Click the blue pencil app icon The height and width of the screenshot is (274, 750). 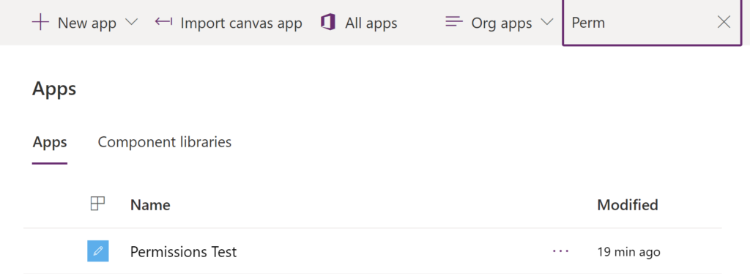pos(98,251)
